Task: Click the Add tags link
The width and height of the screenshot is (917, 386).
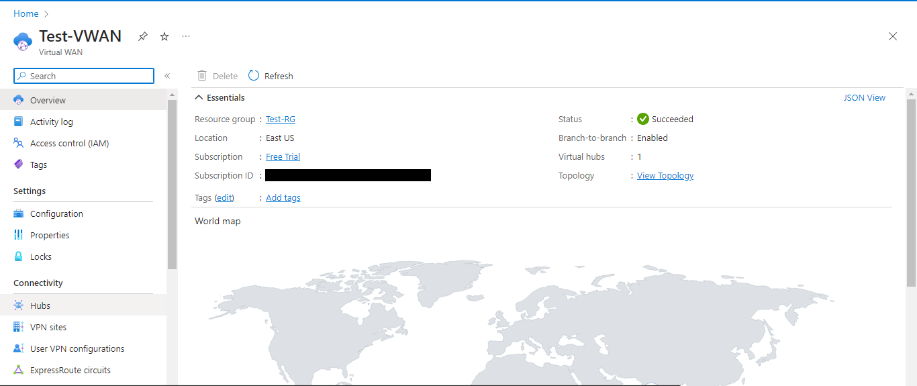Action: [x=283, y=197]
